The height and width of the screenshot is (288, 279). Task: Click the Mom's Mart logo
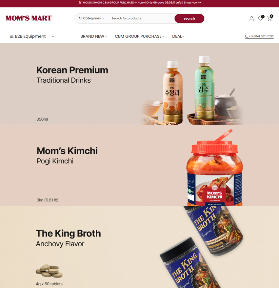click(29, 18)
